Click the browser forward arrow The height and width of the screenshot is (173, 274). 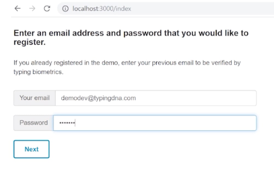[32, 8]
